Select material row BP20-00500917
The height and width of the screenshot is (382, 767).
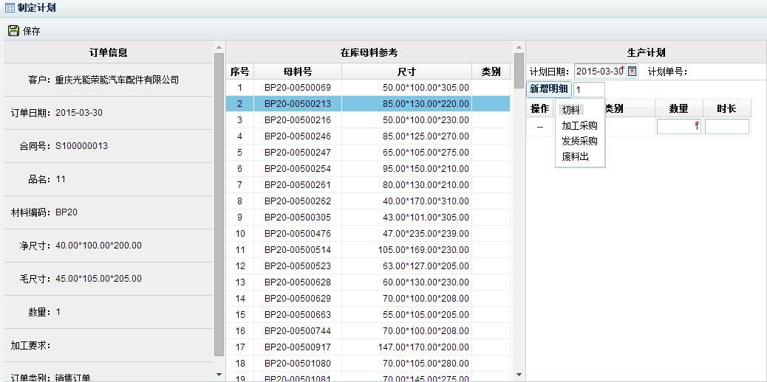tap(368, 347)
